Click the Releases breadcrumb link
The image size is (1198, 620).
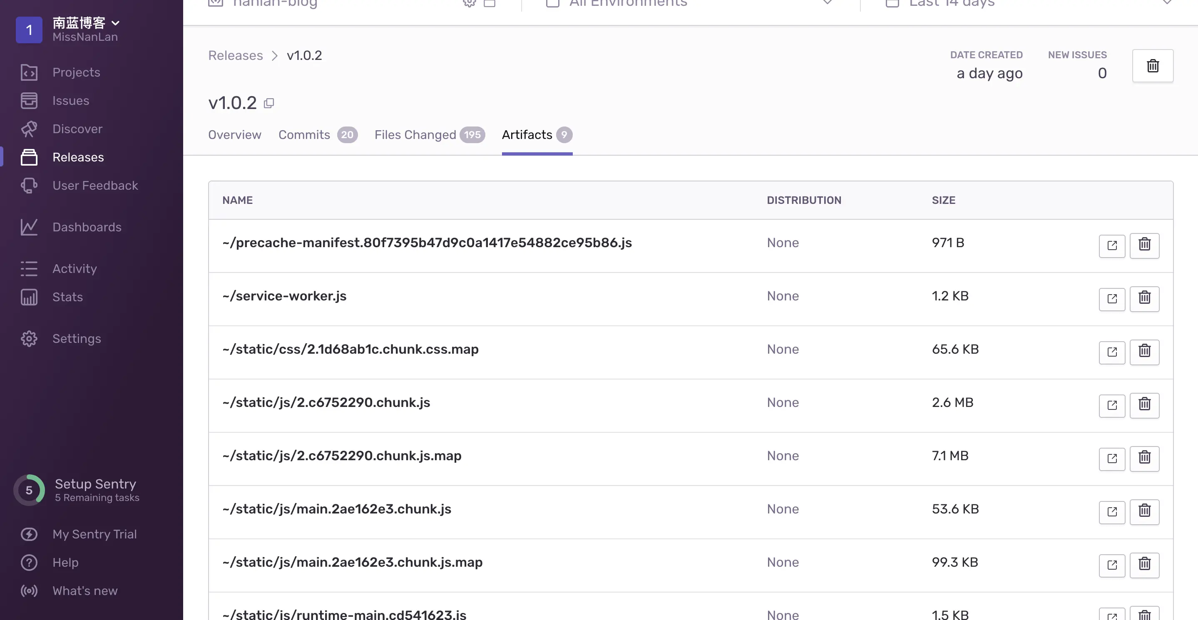tap(235, 55)
